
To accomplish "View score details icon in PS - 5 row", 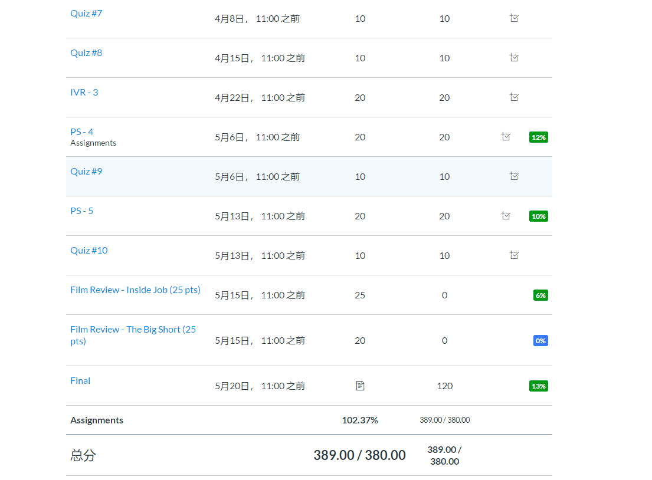I will point(506,216).
